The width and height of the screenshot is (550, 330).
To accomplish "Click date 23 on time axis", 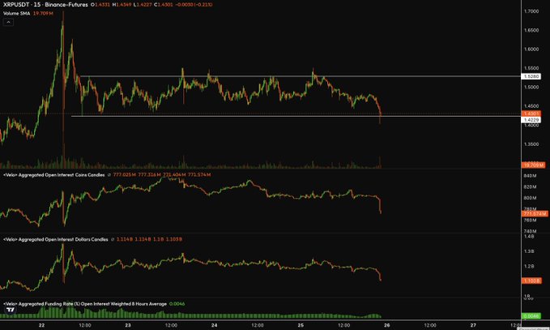I will pyautogui.click(x=128, y=325).
